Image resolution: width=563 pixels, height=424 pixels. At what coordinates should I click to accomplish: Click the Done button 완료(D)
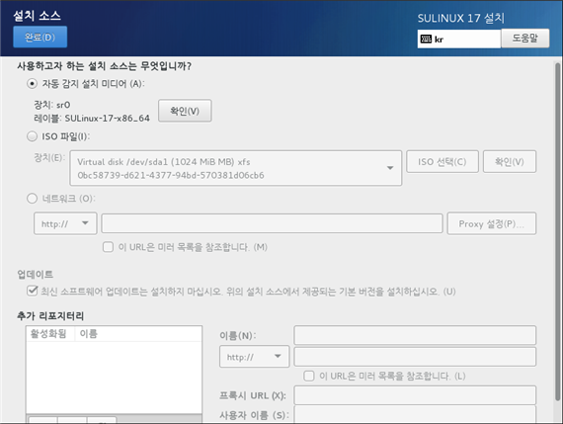click(x=40, y=37)
